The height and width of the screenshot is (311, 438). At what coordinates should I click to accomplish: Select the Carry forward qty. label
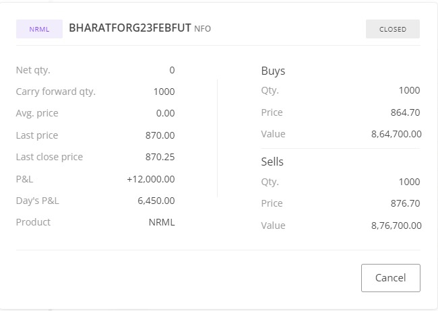pos(55,92)
